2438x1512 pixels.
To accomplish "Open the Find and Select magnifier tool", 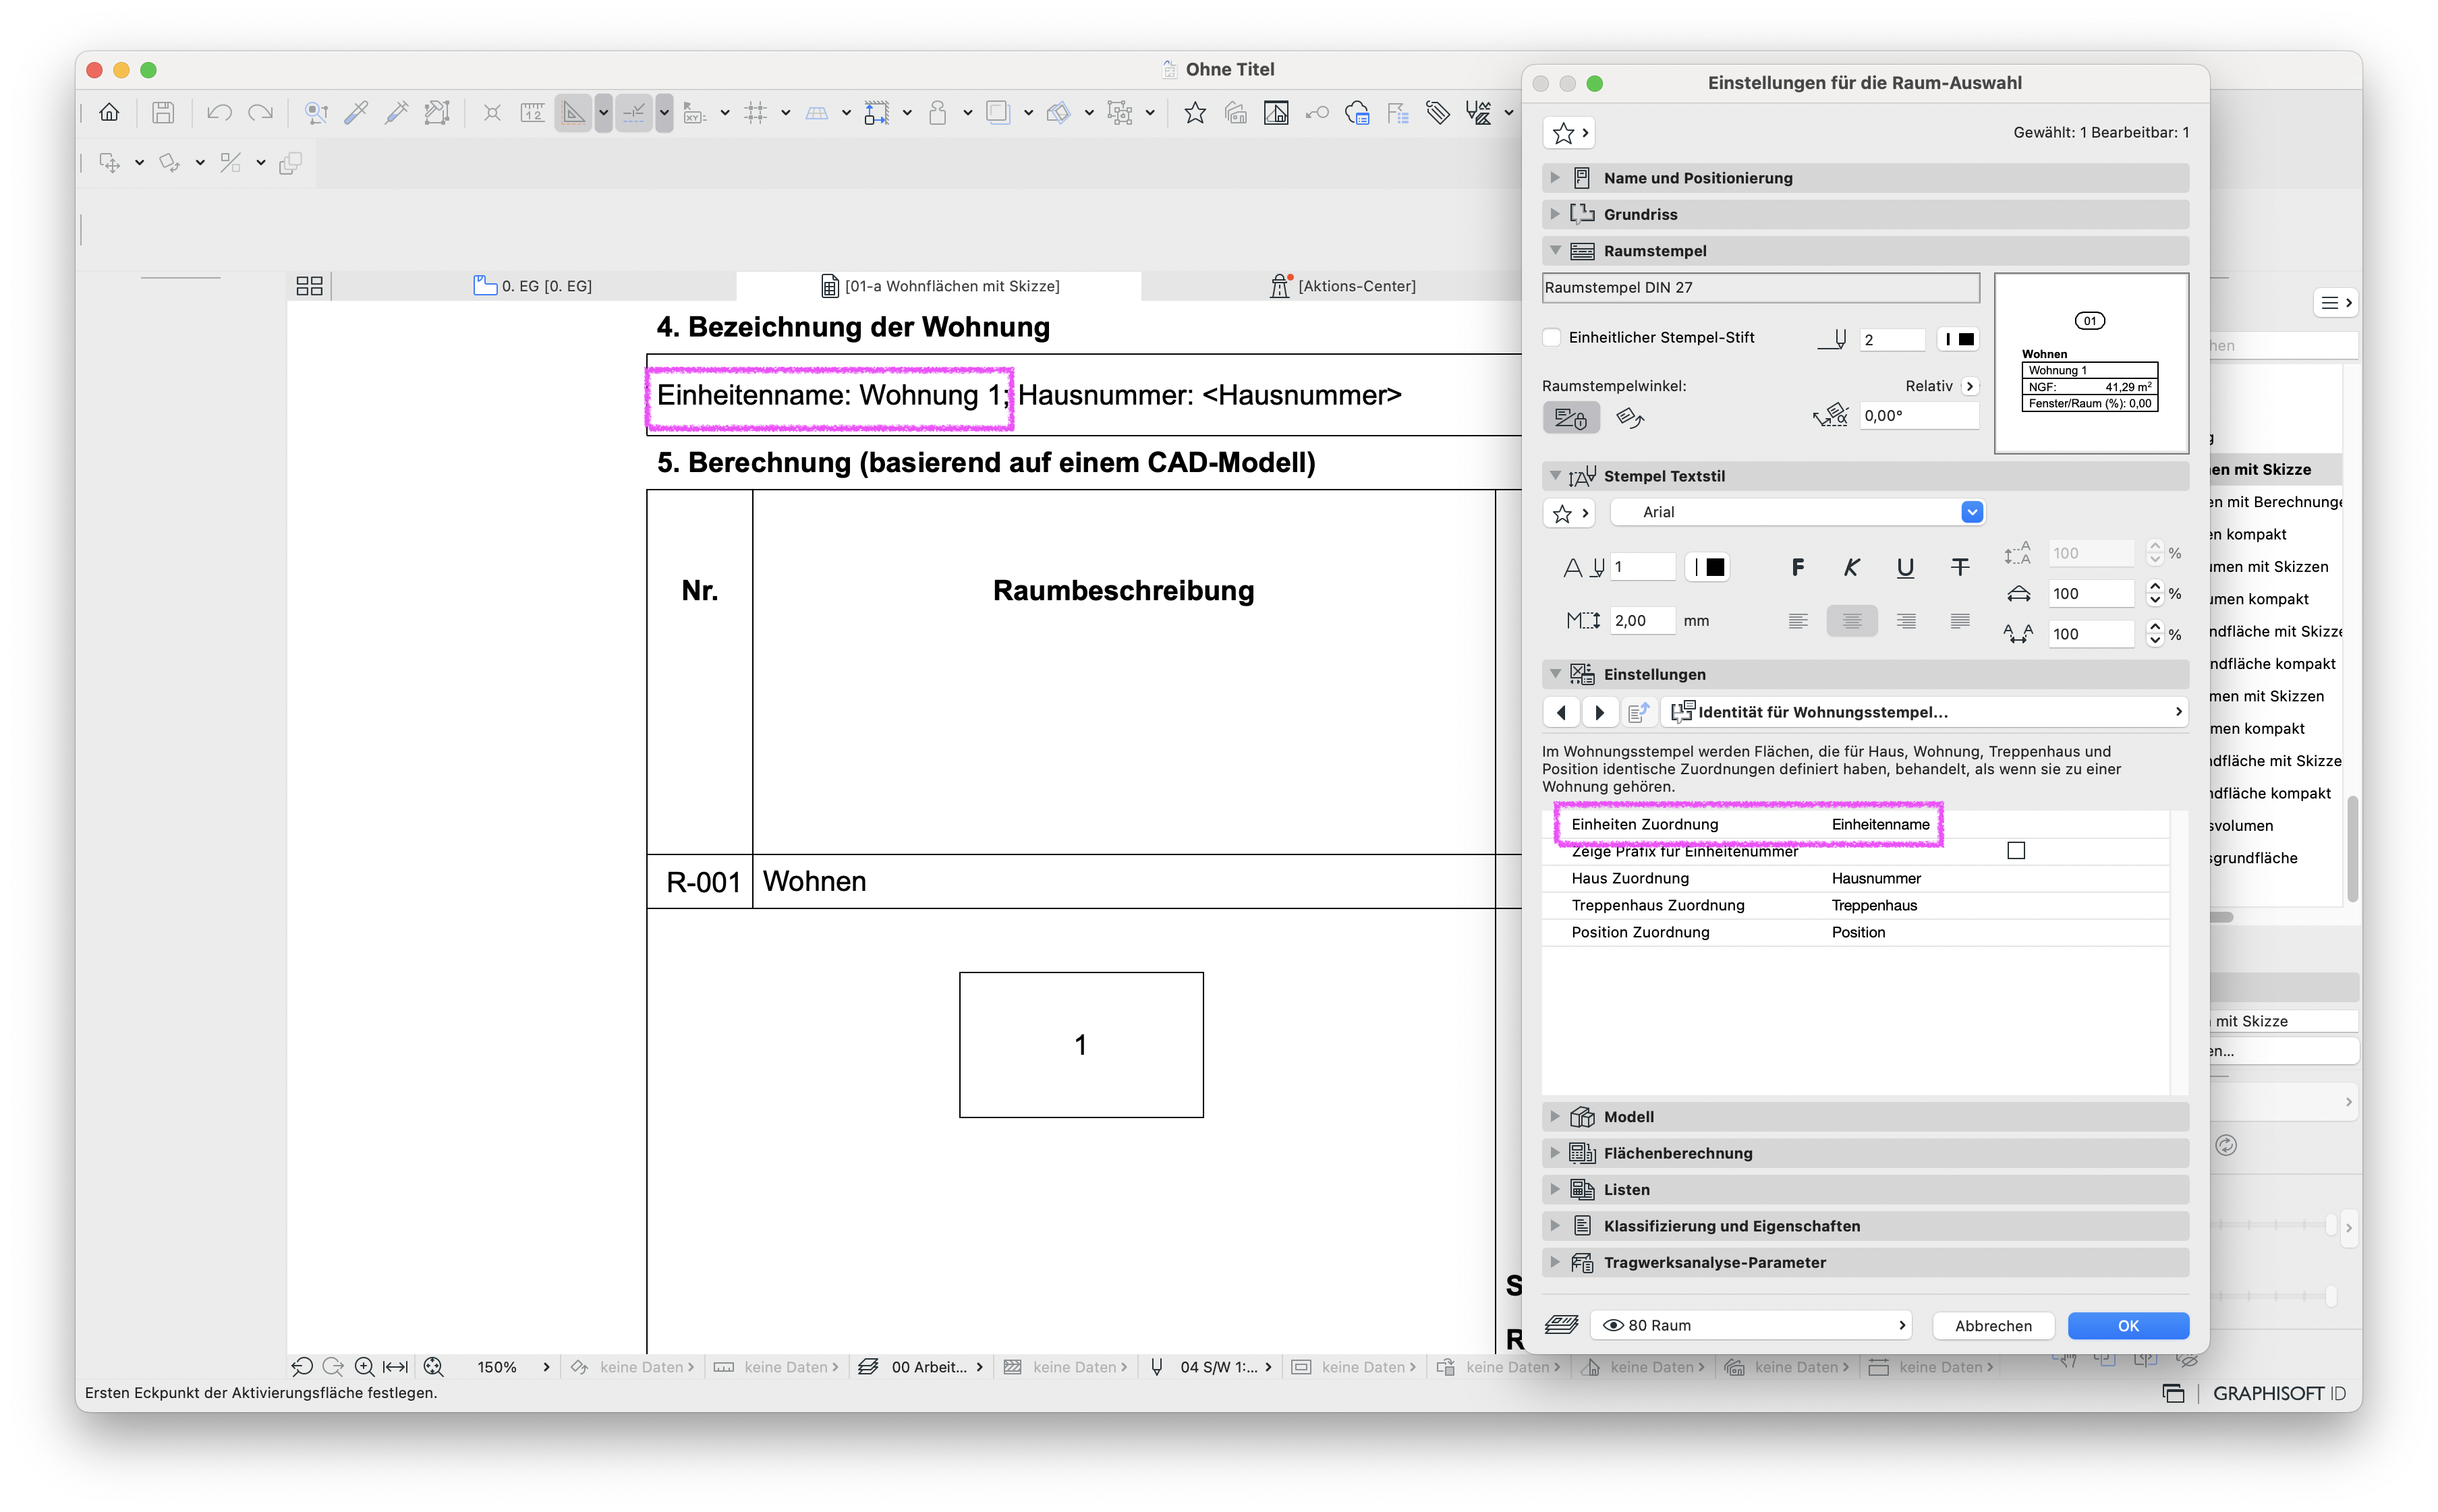I will click(x=316, y=113).
